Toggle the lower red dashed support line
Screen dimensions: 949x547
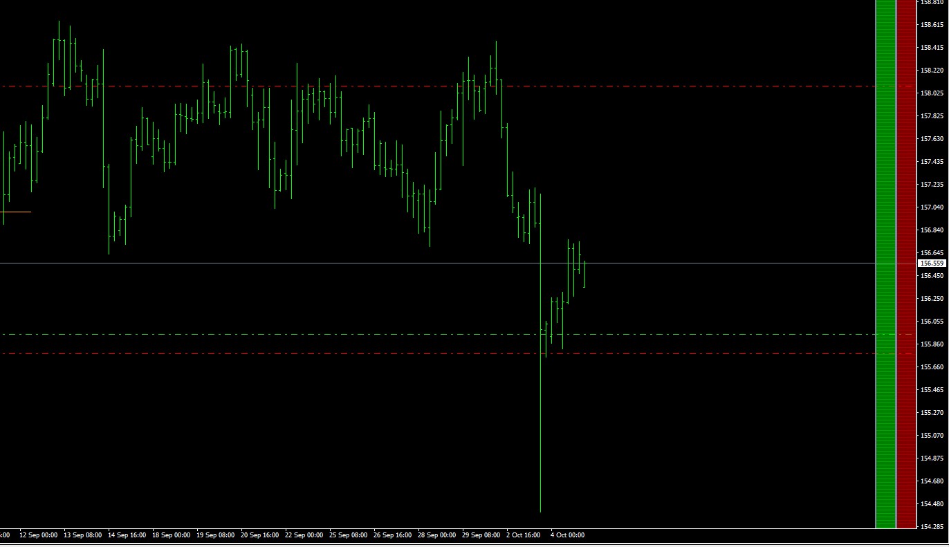coord(415,354)
